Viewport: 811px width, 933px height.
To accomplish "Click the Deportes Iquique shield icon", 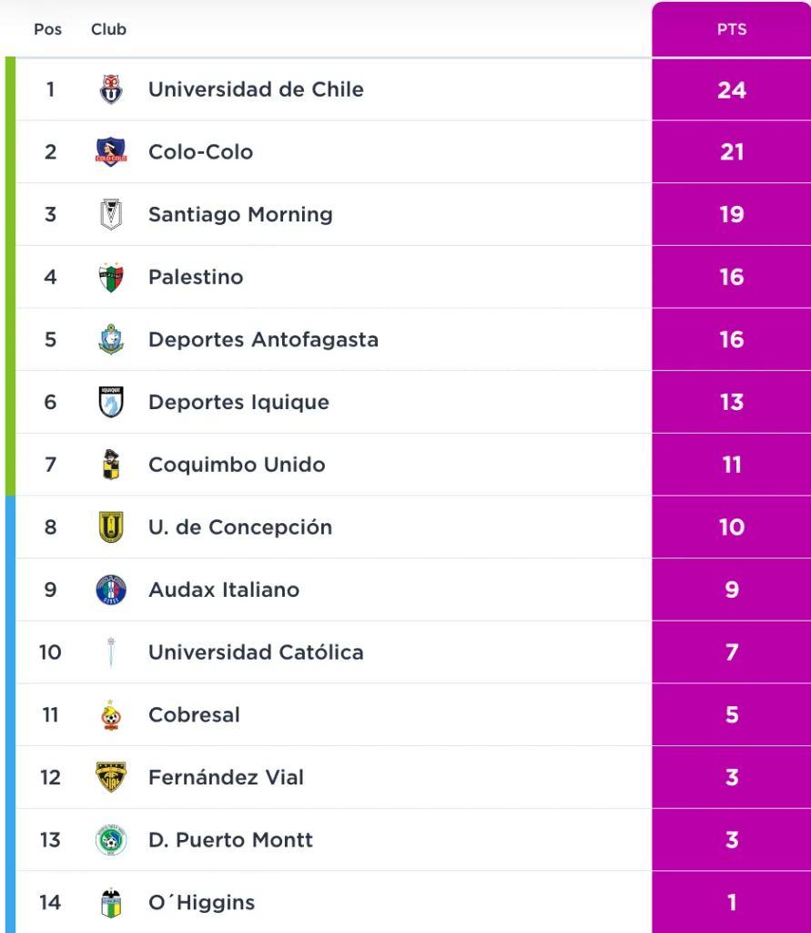I will tap(111, 402).
